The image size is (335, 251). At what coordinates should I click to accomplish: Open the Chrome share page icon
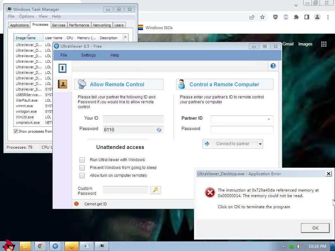click(252, 17)
